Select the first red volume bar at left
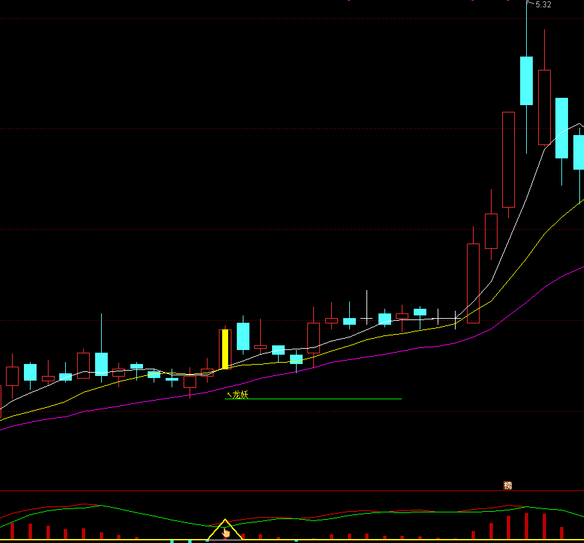Viewport: 584px width, 543px height. (x=12, y=530)
